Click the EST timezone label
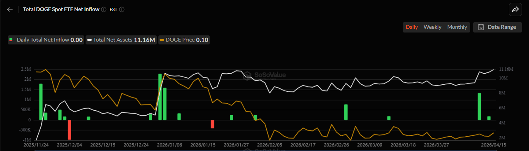 point(113,9)
